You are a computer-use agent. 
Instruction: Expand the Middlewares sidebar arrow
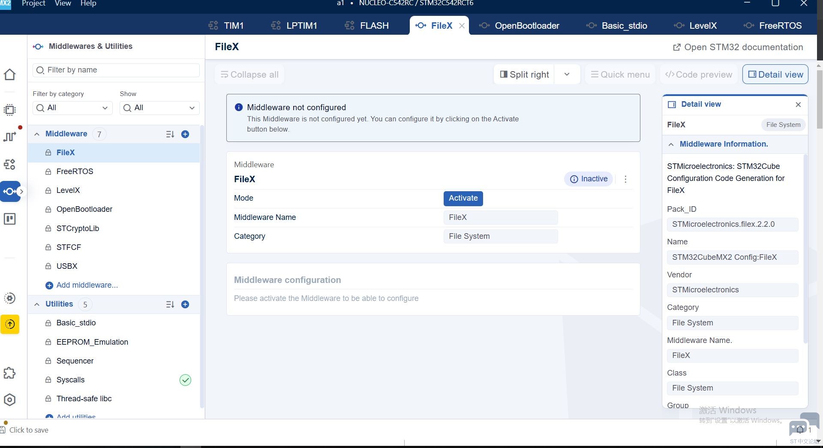click(21, 192)
